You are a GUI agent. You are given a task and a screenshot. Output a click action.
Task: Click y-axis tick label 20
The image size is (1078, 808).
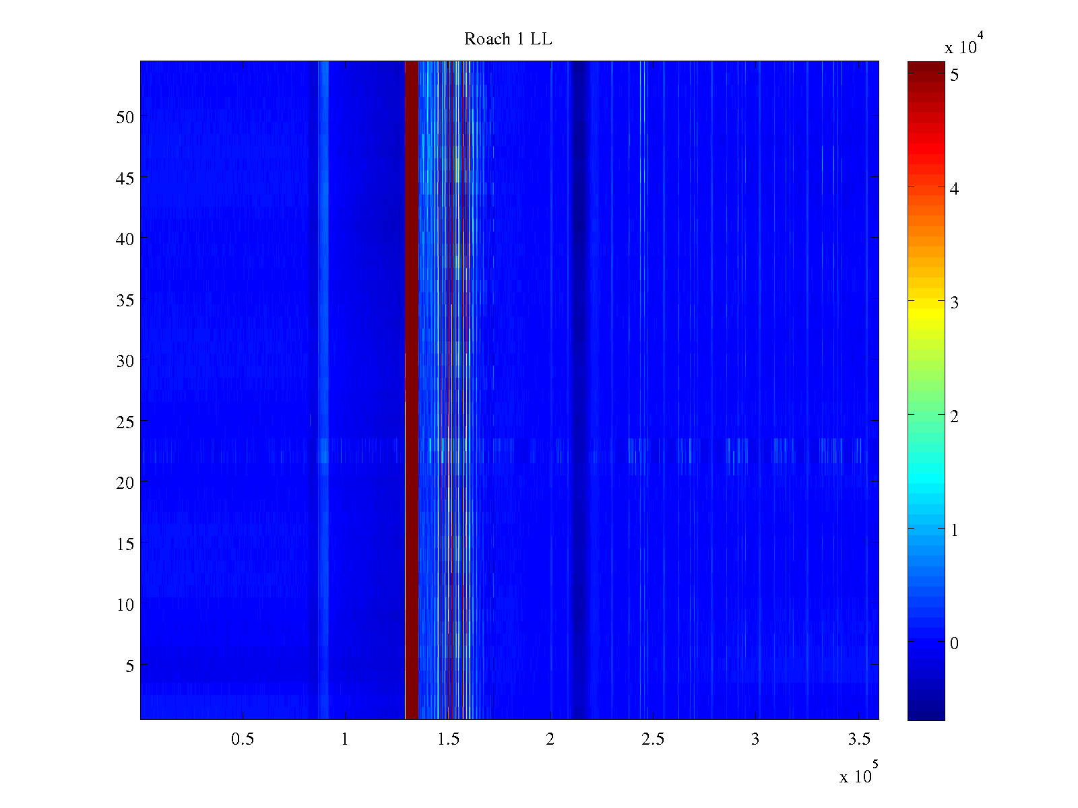(125, 482)
